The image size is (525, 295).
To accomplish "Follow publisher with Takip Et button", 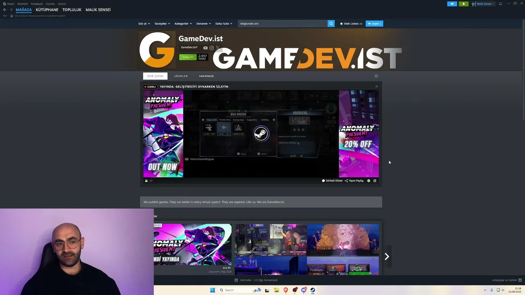I will pos(188,57).
